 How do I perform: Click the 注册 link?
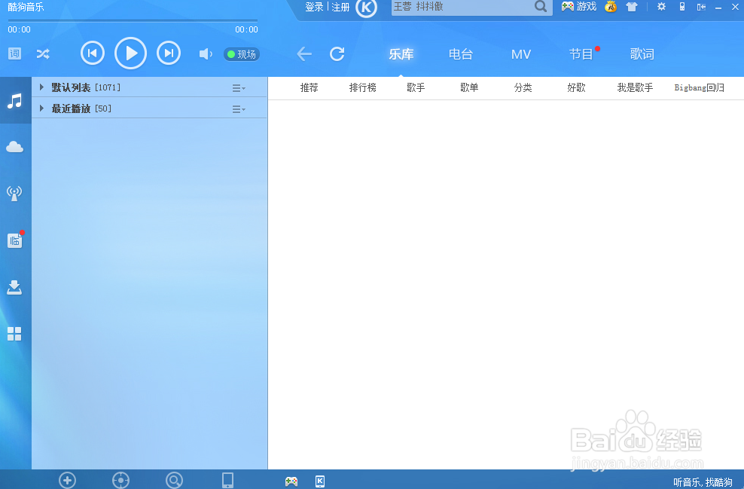(x=340, y=7)
